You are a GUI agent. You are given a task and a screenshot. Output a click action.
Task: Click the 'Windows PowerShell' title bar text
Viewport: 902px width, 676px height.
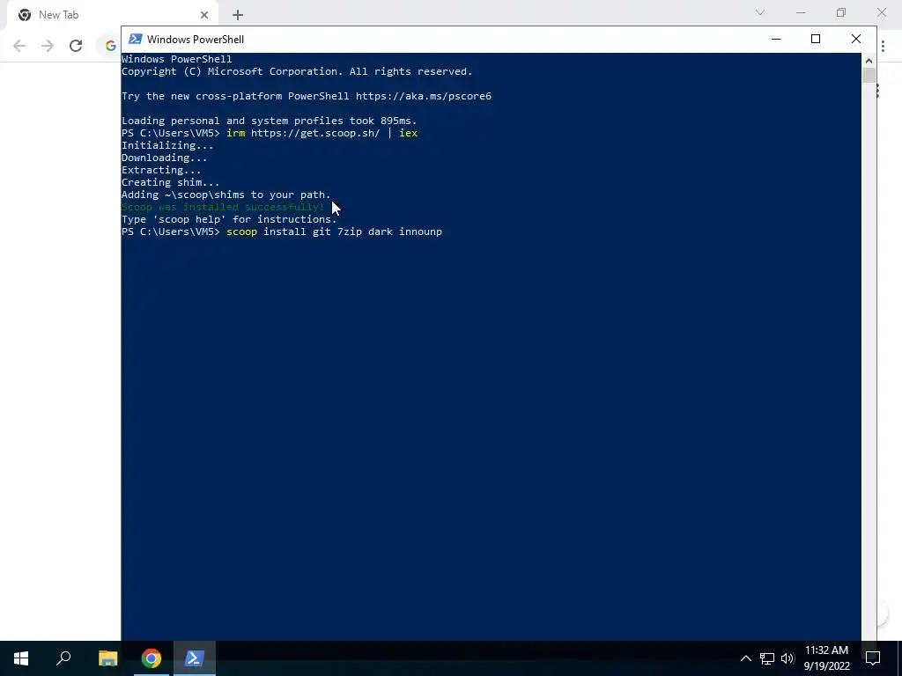[x=196, y=39]
